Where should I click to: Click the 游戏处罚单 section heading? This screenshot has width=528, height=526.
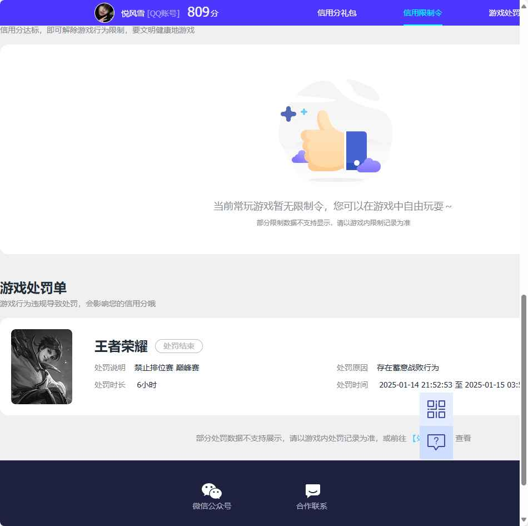click(x=33, y=288)
